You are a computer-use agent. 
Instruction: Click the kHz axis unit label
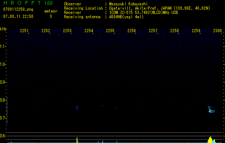3,29
